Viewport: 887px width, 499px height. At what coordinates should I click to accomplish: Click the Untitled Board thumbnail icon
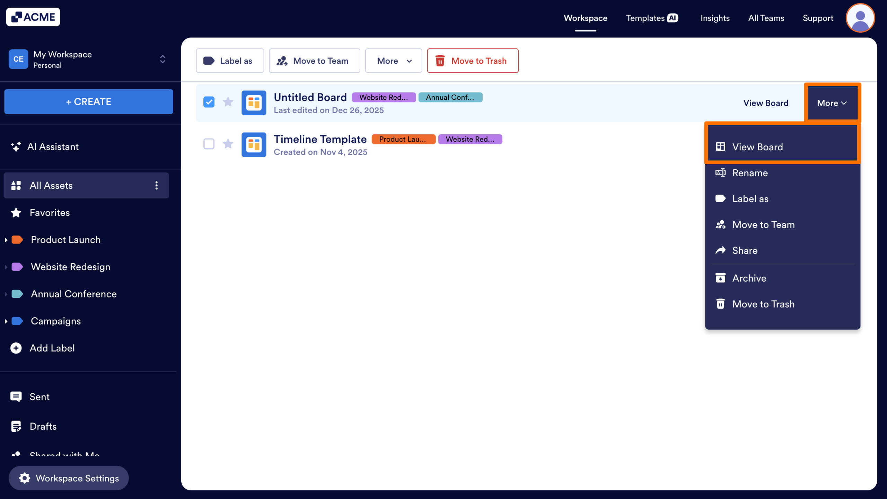[254, 103]
